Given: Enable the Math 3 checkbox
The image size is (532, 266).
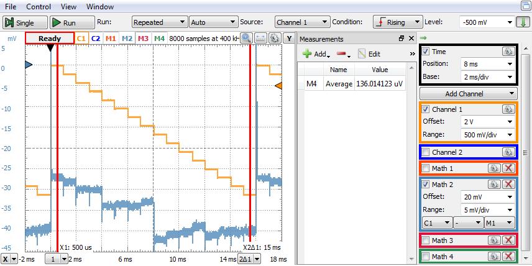Looking at the screenshot, I should tap(426, 241).
